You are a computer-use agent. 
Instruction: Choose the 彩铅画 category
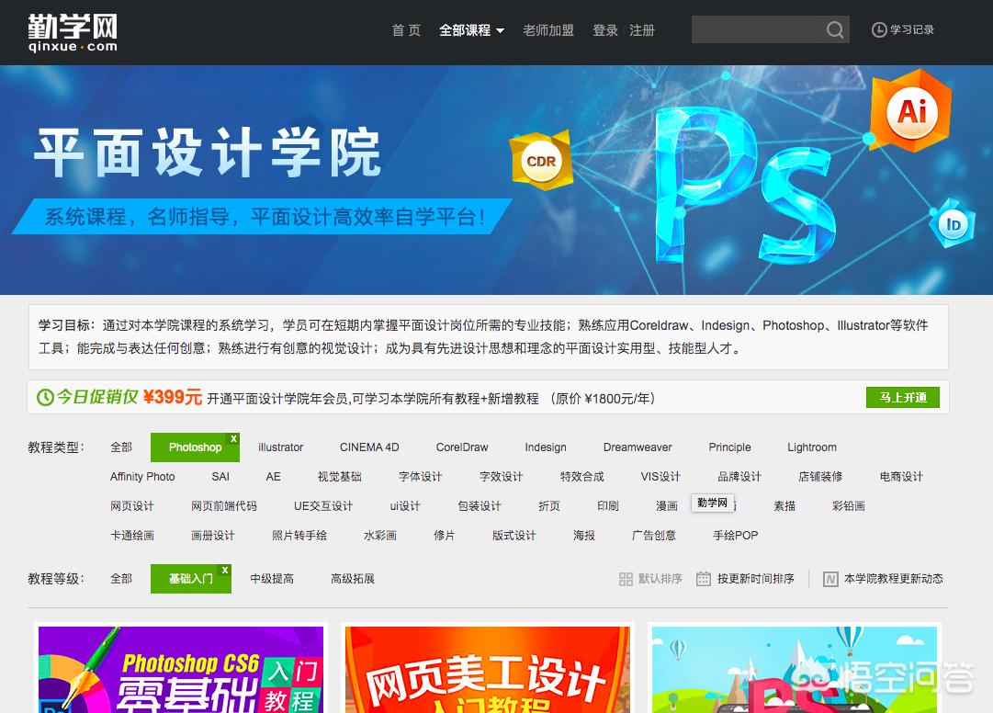849,506
